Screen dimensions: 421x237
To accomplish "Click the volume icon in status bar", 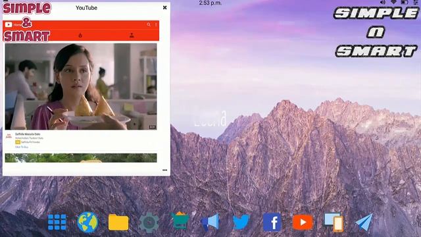I will coord(383,2).
